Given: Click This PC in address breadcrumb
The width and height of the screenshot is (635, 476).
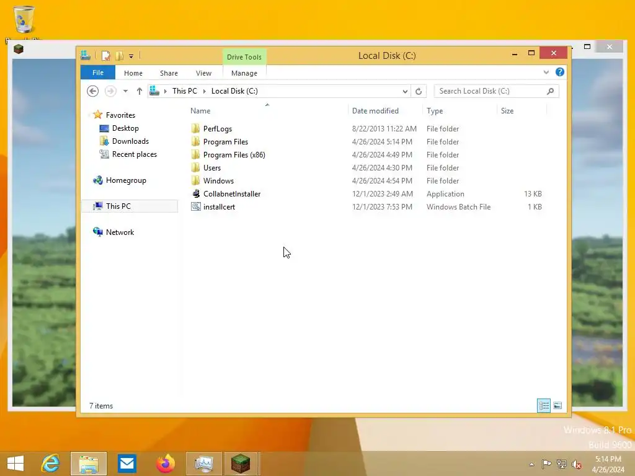Looking at the screenshot, I should pyautogui.click(x=185, y=91).
